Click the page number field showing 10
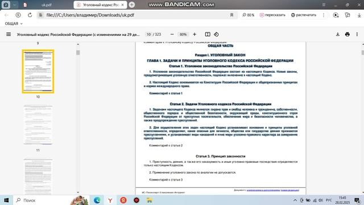 click(x=148, y=34)
